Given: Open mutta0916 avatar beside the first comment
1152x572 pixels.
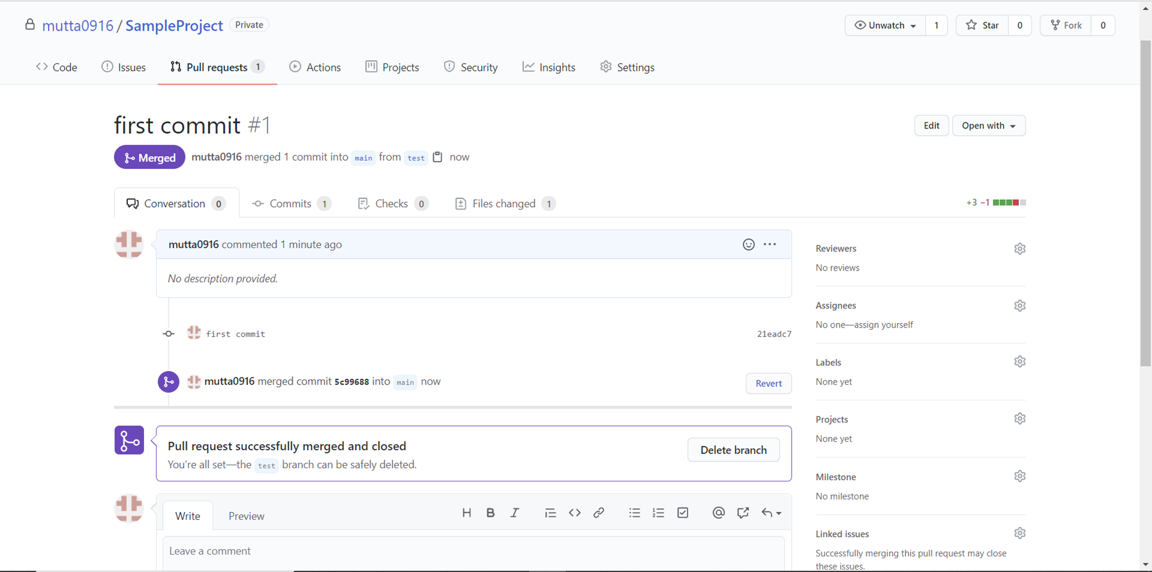Looking at the screenshot, I should [129, 244].
